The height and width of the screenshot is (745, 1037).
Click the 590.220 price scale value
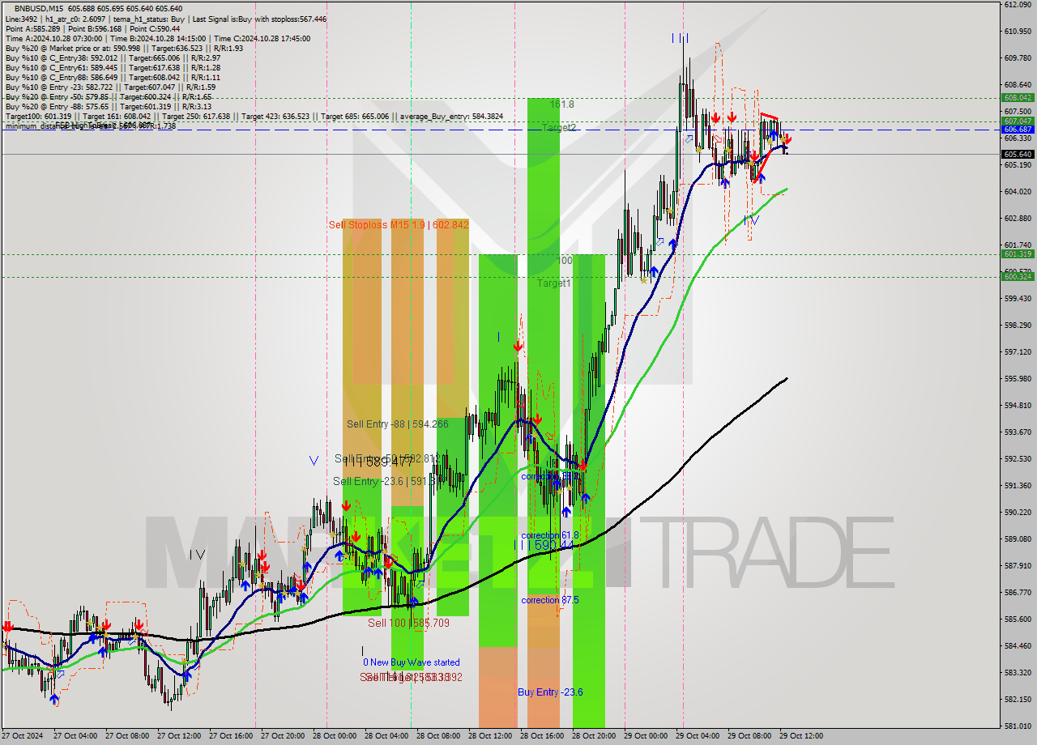coord(1017,513)
